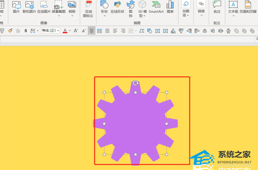Toggle right align text button

click(123, 31)
